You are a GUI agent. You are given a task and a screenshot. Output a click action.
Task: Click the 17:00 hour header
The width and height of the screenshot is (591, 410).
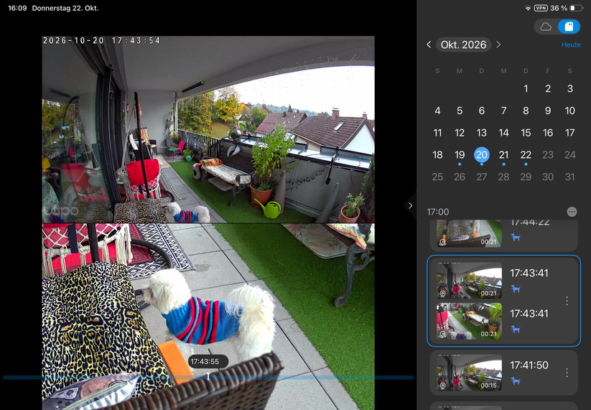(x=437, y=212)
